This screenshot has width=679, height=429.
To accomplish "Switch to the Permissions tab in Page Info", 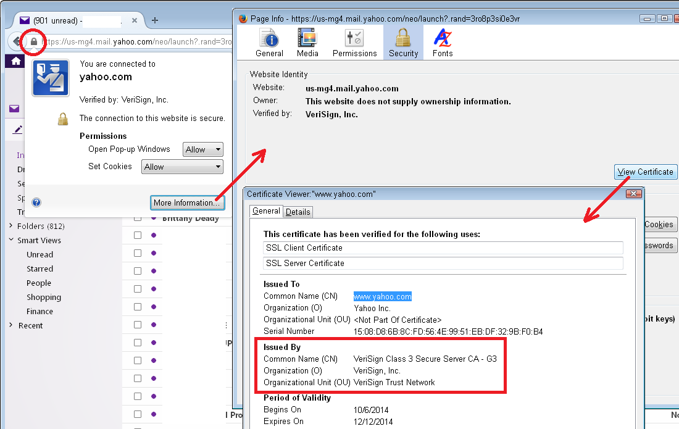I will [x=355, y=43].
